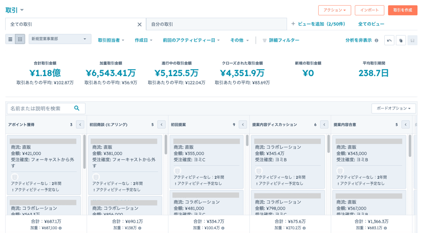The height and width of the screenshot is (233, 425).
Task: Click owner avatar on ¥345.4万 card
Action: (x=258, y=170)
